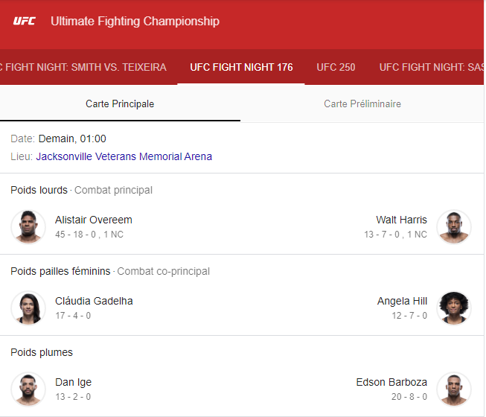Switch to Carte Préliminaire tab

pyautogui.click(x=362, y=104)
